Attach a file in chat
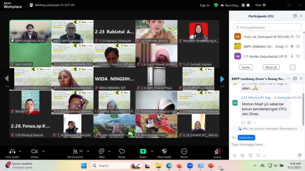This screenshot has height=171, width=305. click(250, 155)
